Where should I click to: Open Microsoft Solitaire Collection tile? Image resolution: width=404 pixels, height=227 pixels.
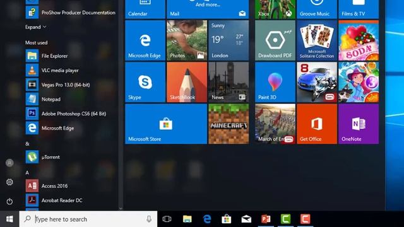tap(317, 40)
